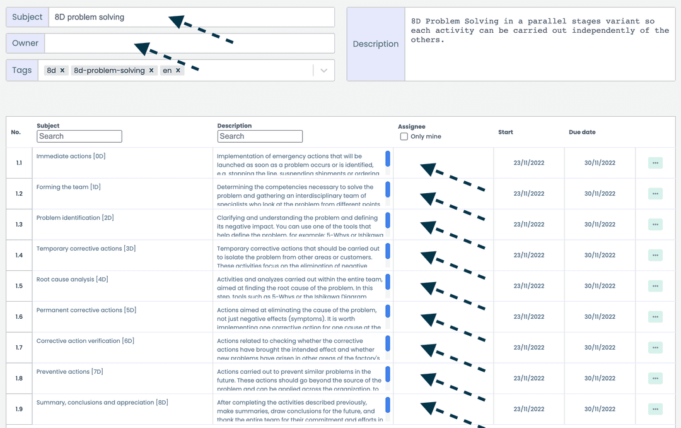Open actions menu for "Problem identification" row
This screenshot has height=428, width=681.
click(x=655, y=224)
